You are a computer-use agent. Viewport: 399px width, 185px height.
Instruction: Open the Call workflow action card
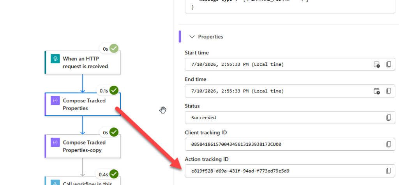83,181
